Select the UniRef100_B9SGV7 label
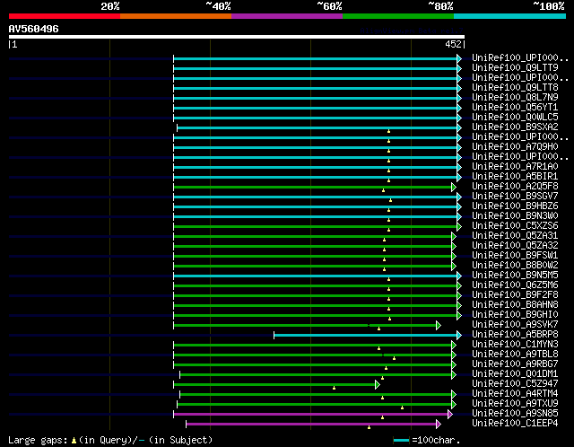This screenshot has height=447, width=574. click(x=515, y=197)
